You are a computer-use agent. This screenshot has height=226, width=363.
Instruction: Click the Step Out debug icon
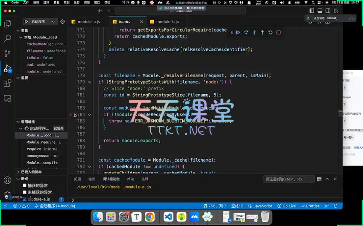pyautogui.click(x=262, y=32)
